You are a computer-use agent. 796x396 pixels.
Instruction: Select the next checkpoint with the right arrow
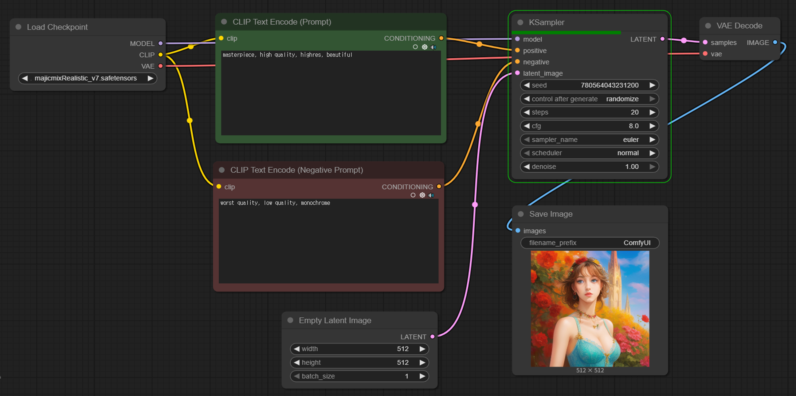(151, 78)
